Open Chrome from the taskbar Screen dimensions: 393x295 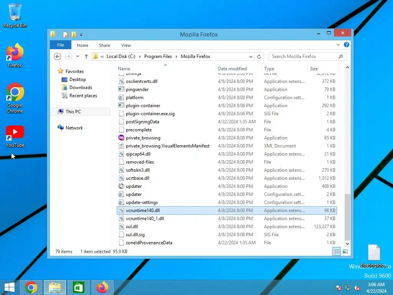pyautogui.click(x=31, y=287)
